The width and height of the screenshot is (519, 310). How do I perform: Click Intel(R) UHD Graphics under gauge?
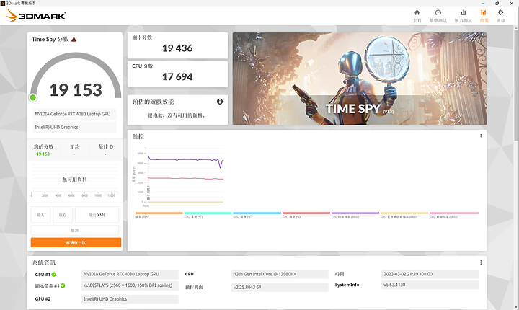[74, 127]
